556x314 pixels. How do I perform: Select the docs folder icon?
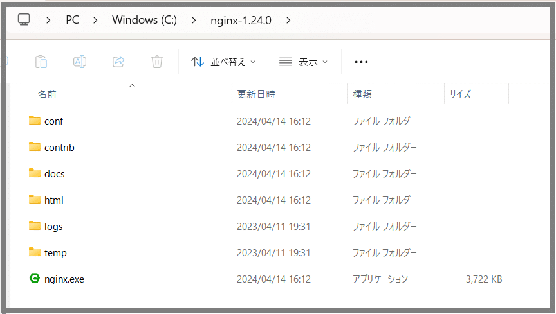[x=34, y=173]
